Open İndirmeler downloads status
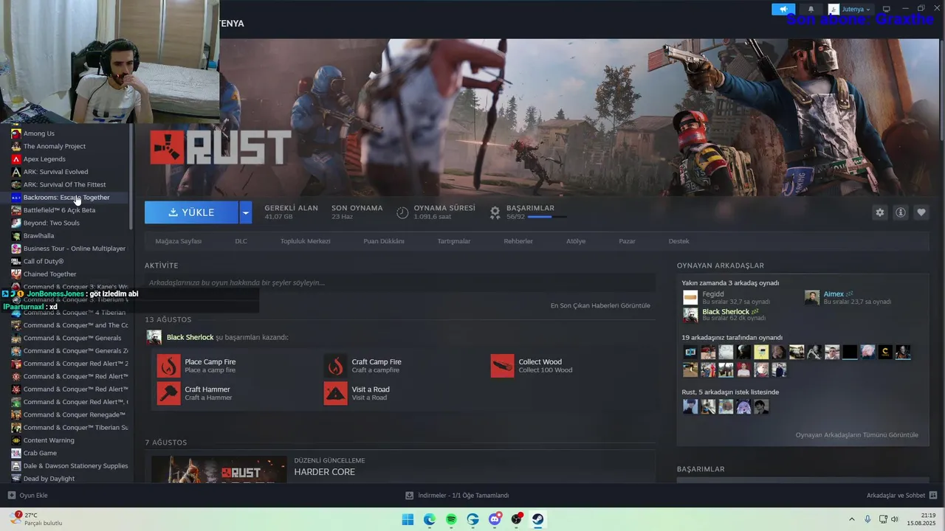945x531 pixels. (x=457, y=496)
